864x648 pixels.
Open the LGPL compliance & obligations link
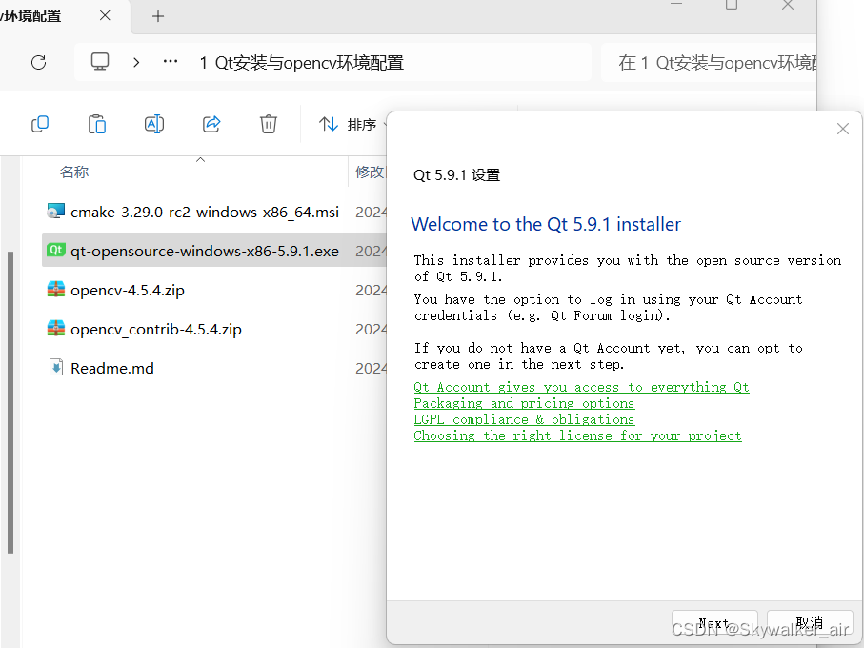point(524,419)
